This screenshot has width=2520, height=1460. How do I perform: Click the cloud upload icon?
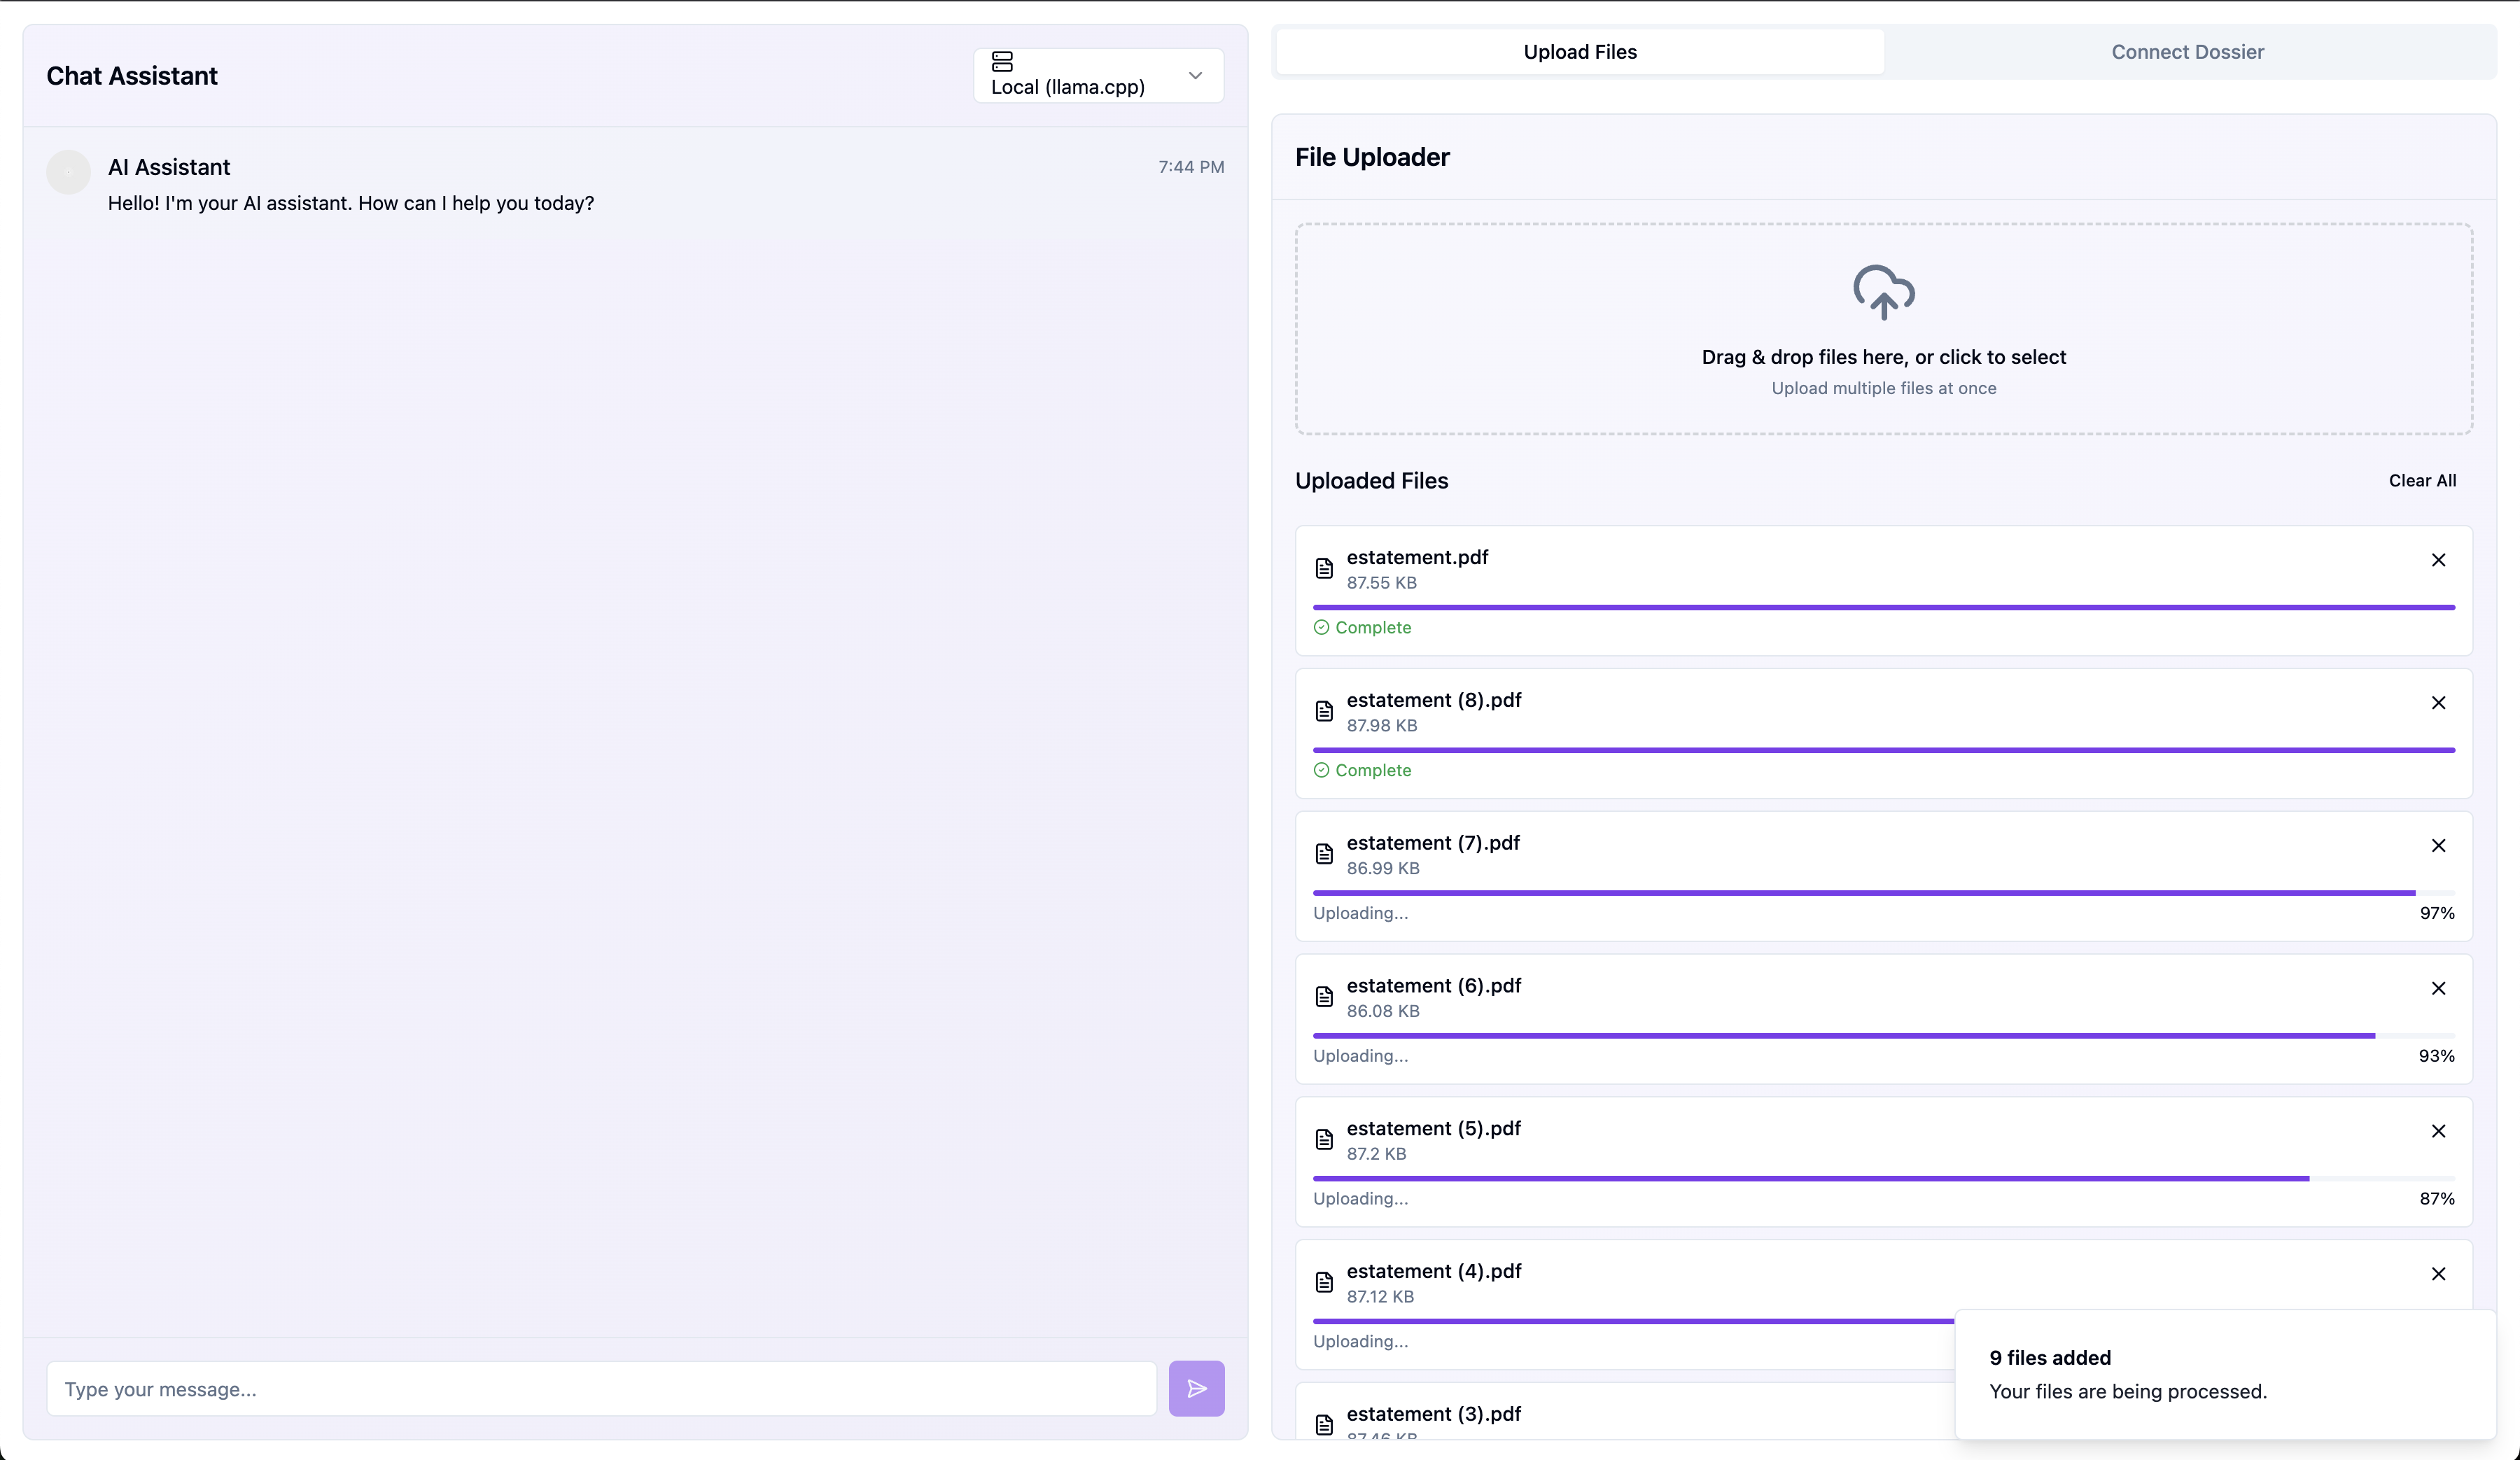(x=1884, y=292)
